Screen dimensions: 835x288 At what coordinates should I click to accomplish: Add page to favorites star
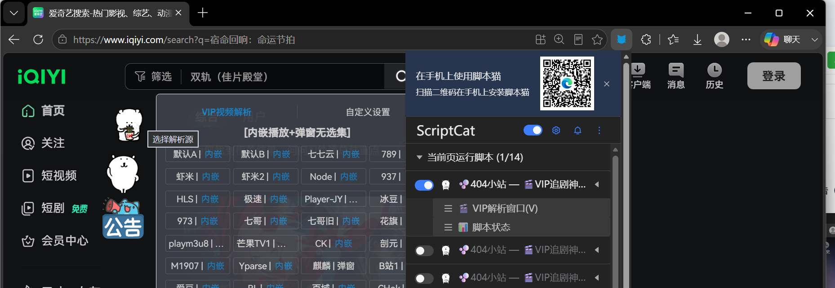pyautogui.click(x=597, y=39)
